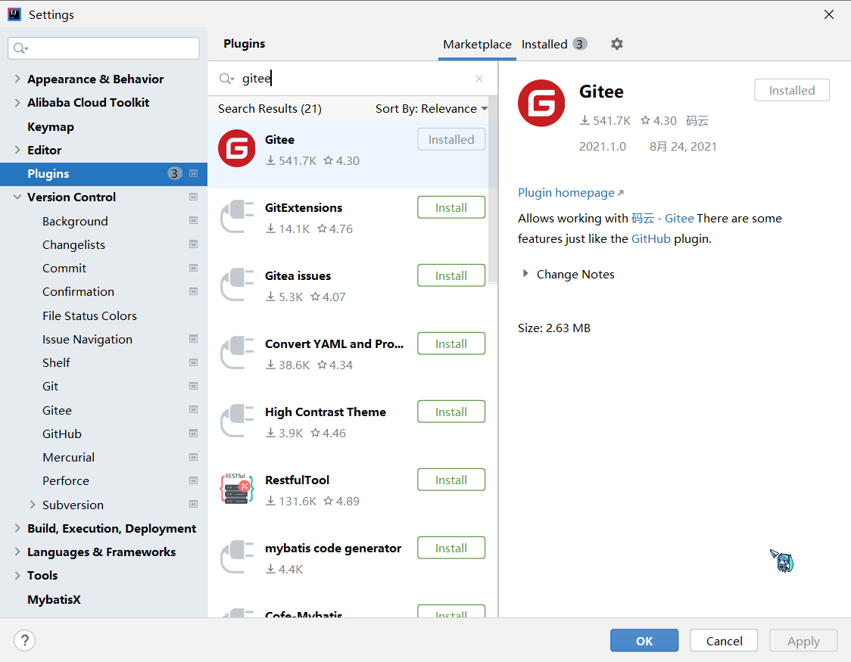Click the project-level icon beside Git

click(x=193, y=386)
